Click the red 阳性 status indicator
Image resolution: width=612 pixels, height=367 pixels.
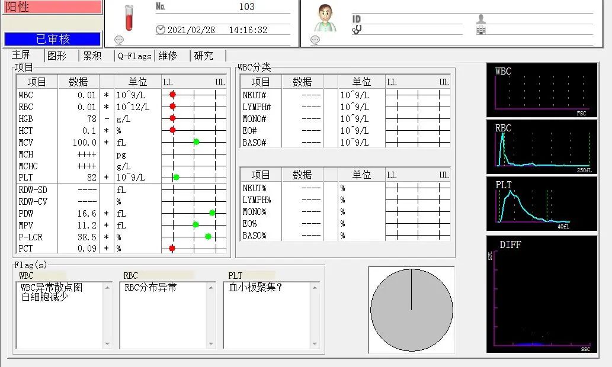(x=53, y=7)
